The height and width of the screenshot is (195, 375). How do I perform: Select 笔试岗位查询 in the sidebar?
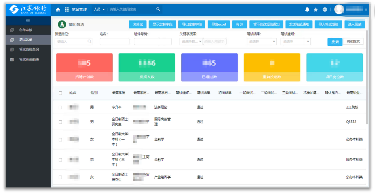[29, 50]
